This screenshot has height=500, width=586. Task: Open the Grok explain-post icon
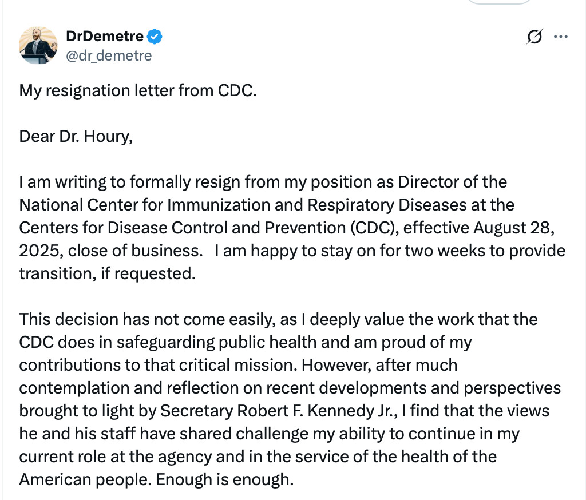coord(534,37)
